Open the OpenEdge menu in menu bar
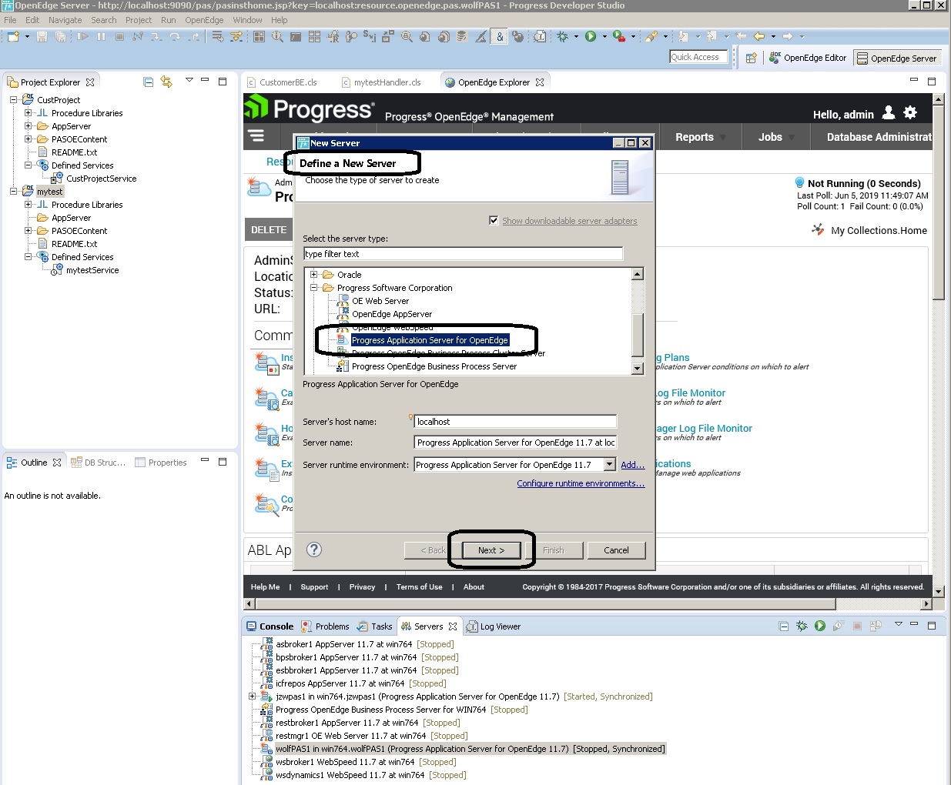The height and width of the screenshot is (785, 951). tap(203, 20)
